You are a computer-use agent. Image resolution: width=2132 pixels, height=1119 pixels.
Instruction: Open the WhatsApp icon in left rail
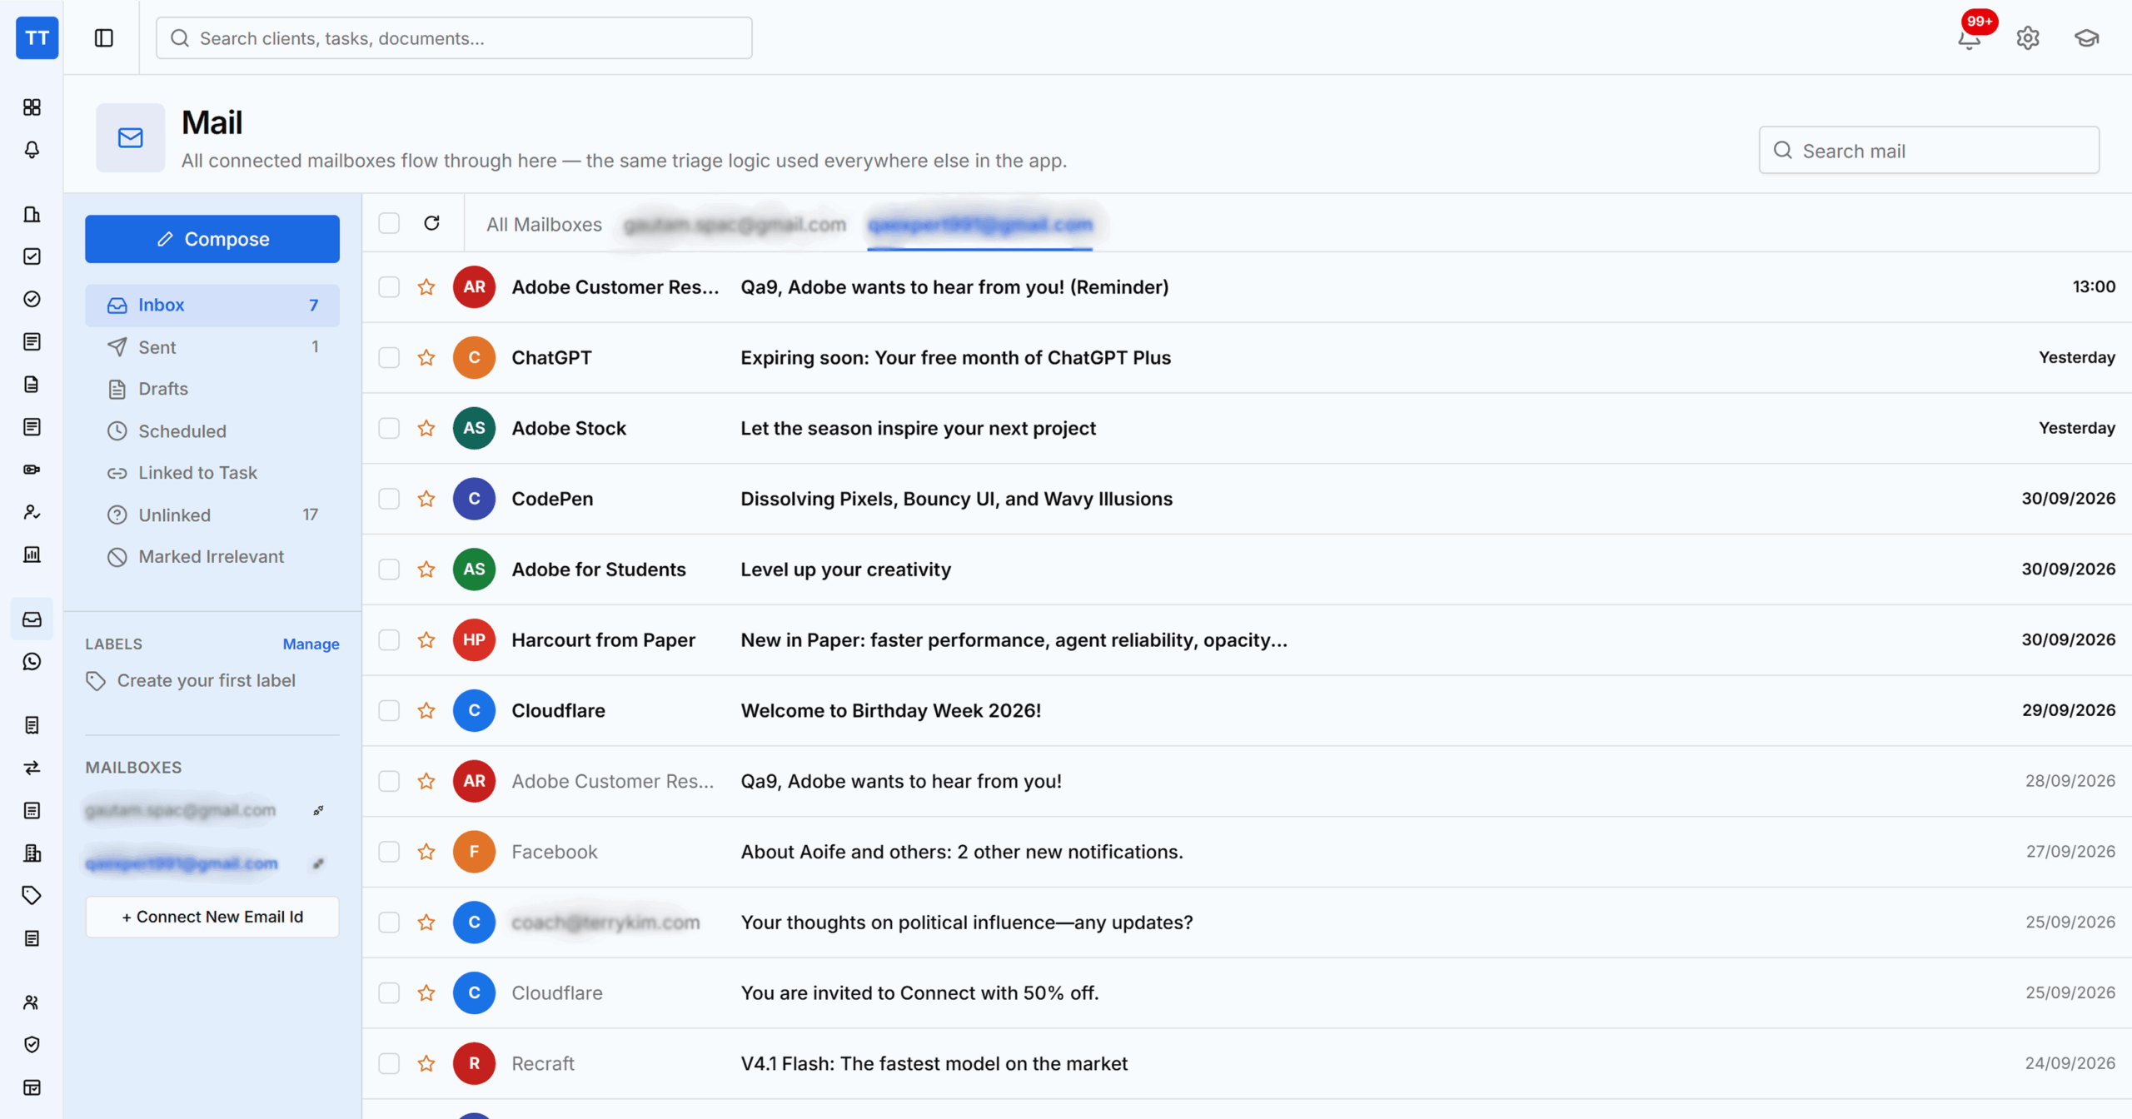click(32, 662)
